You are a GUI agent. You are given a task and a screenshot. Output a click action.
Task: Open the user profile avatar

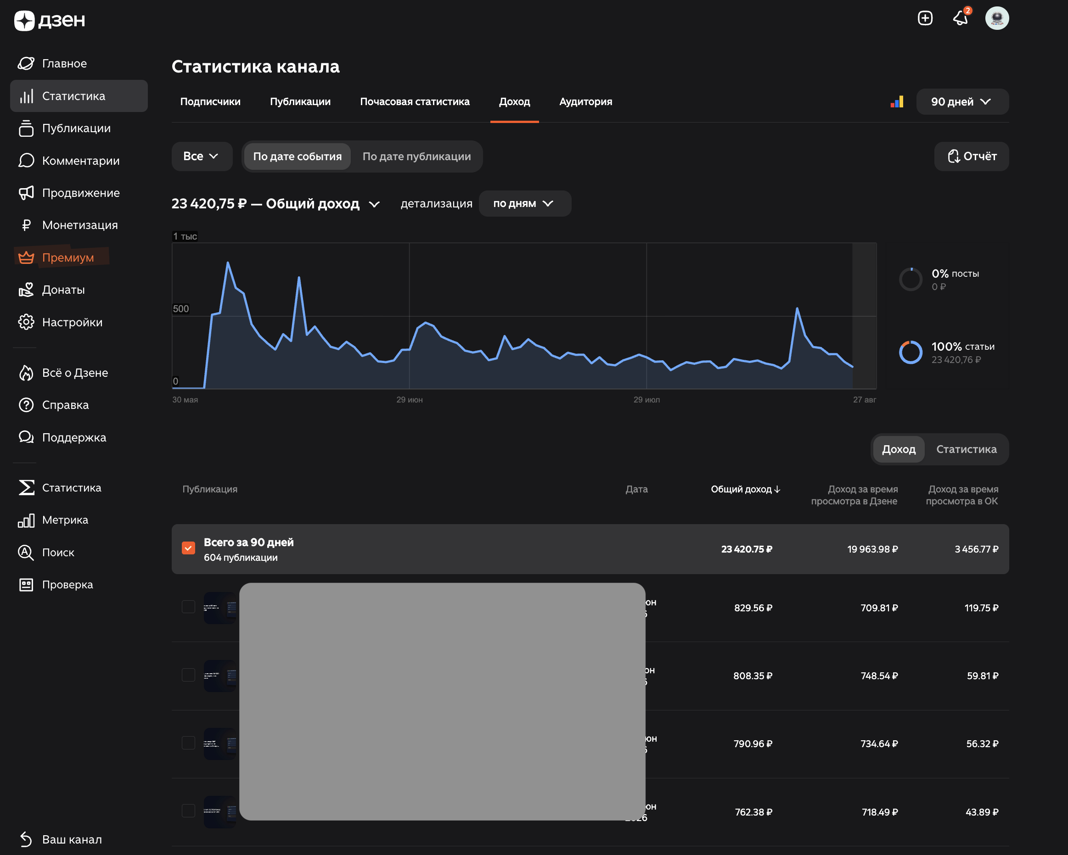coord(997,18)
